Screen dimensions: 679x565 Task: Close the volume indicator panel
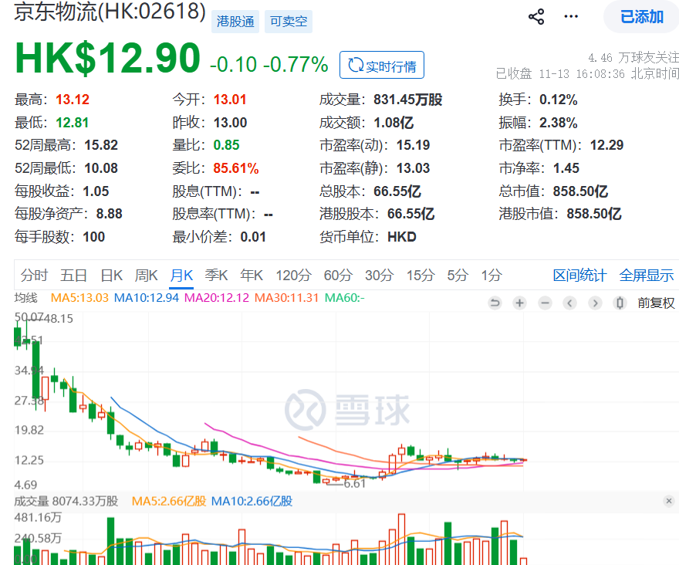click(669, 501)
